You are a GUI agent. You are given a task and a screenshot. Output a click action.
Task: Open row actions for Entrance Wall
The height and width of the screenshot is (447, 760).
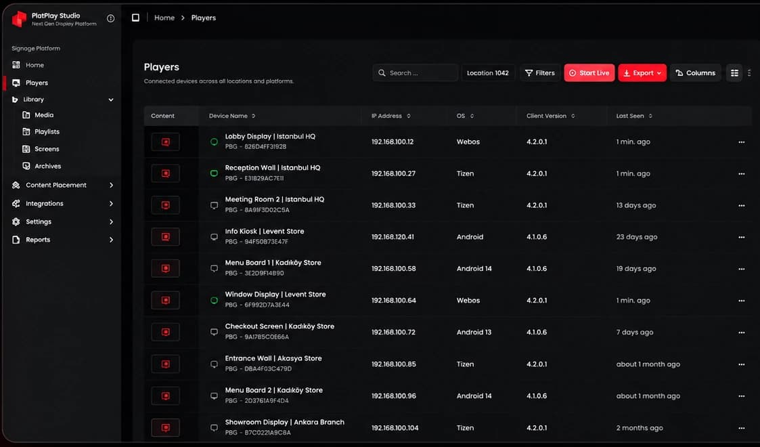[741, 364]
